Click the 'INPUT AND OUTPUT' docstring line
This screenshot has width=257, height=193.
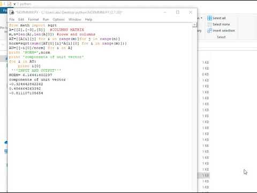pos(36,70)
